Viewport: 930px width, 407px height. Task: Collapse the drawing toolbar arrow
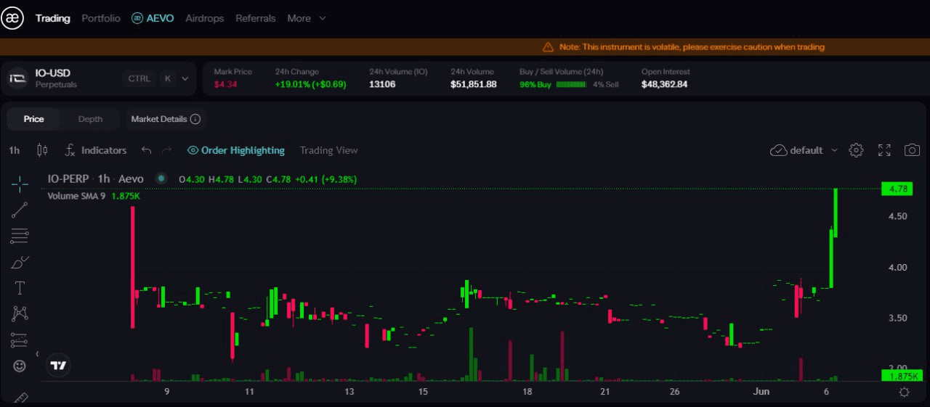point(37,353)
